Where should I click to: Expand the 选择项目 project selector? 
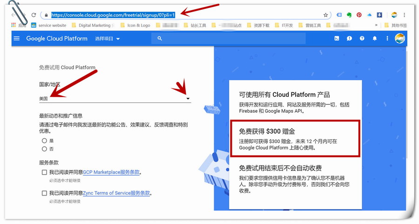click(108, 39)
